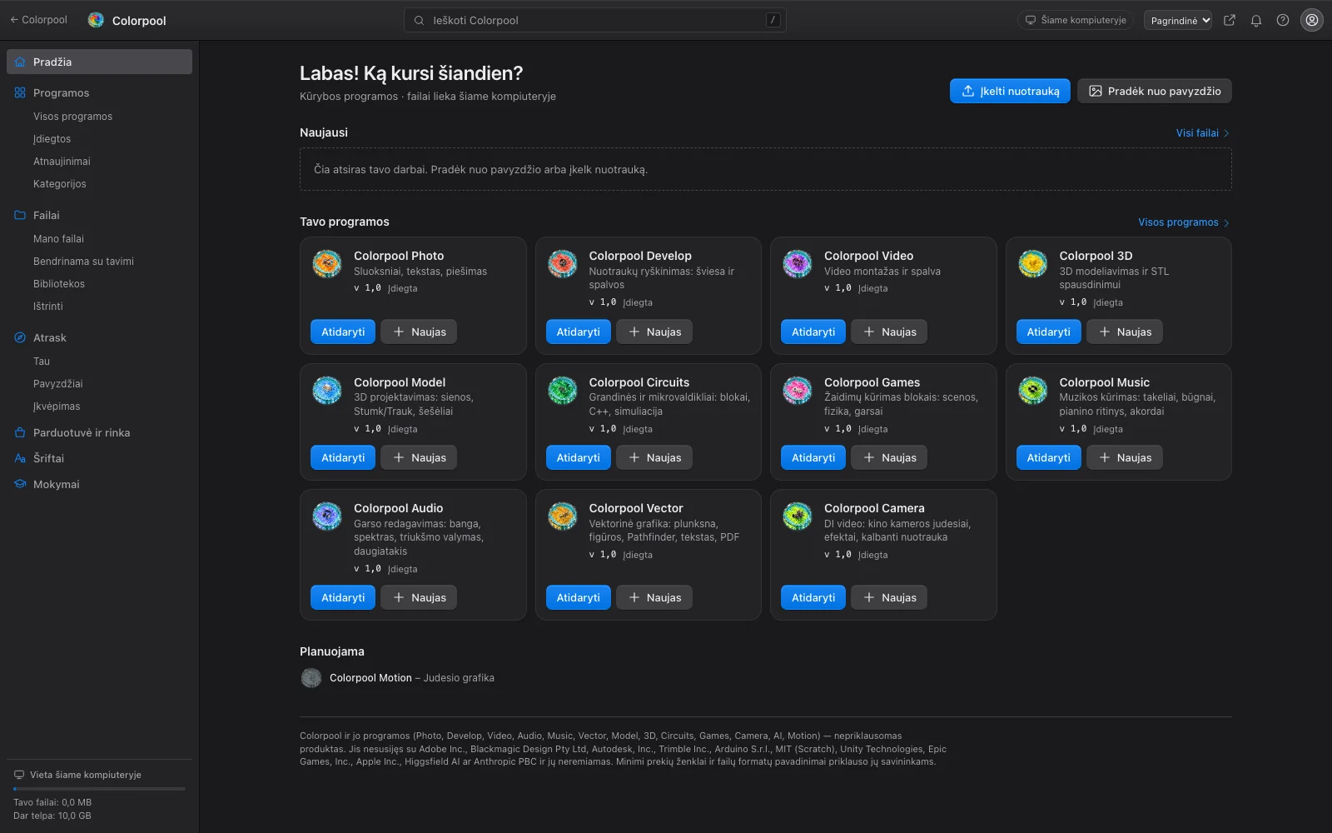This screenshot has width=1332, height=833.
Task: Open Šriftai in the sidebar
Action: tap(100, 458)
